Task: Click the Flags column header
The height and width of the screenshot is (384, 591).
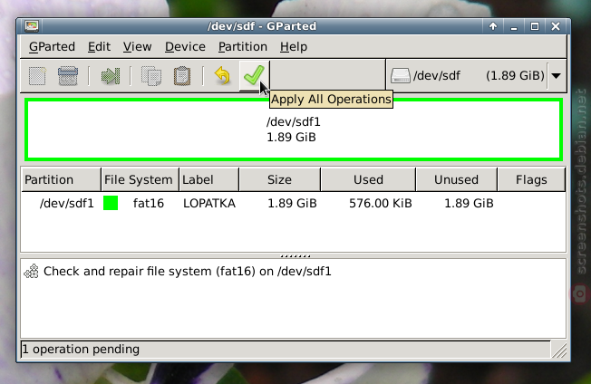Action: [531, 180]
